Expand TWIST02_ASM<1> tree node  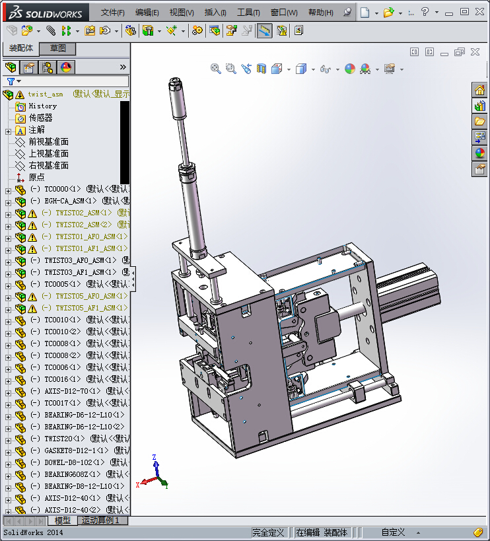[9, 215]
